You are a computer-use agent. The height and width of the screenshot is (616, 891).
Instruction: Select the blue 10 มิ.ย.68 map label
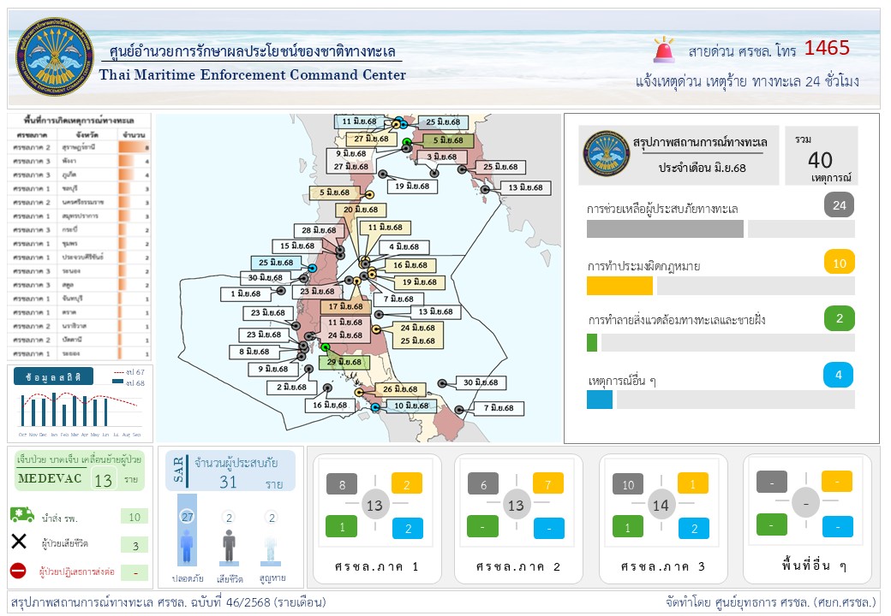405,406
